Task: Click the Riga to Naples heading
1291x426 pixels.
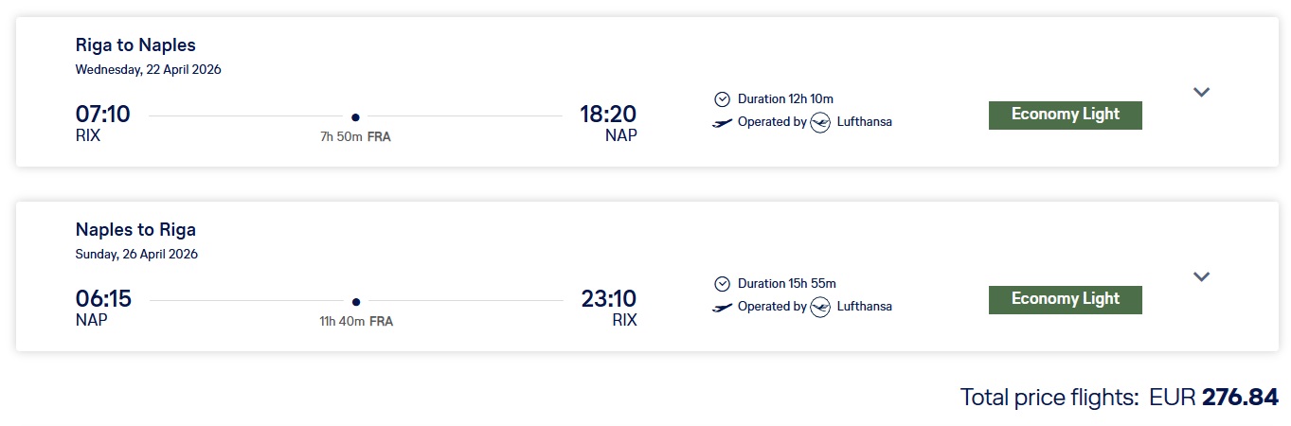Action: click(135, 44)
